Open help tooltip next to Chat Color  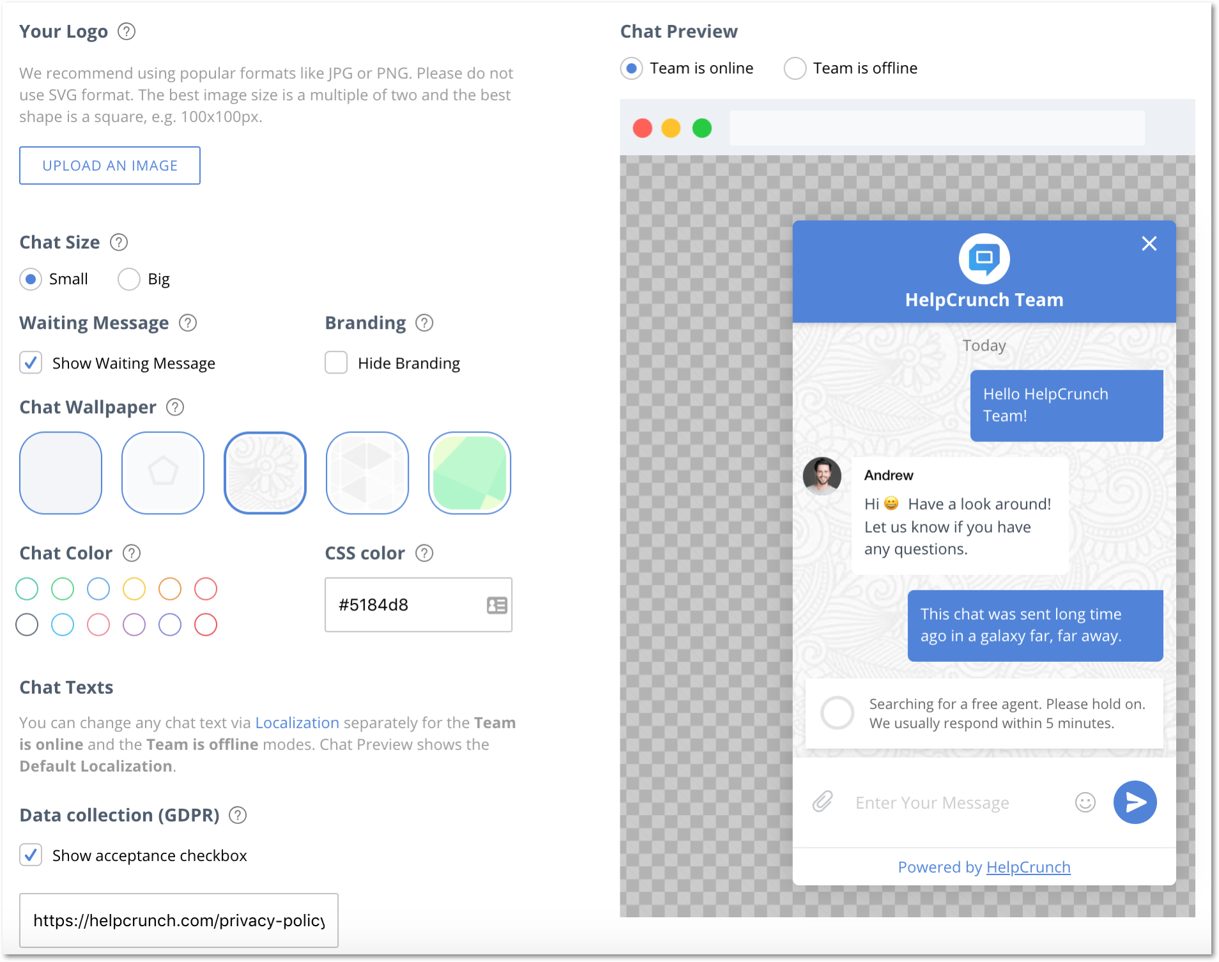pyautogui.click(x=132, y=553)
